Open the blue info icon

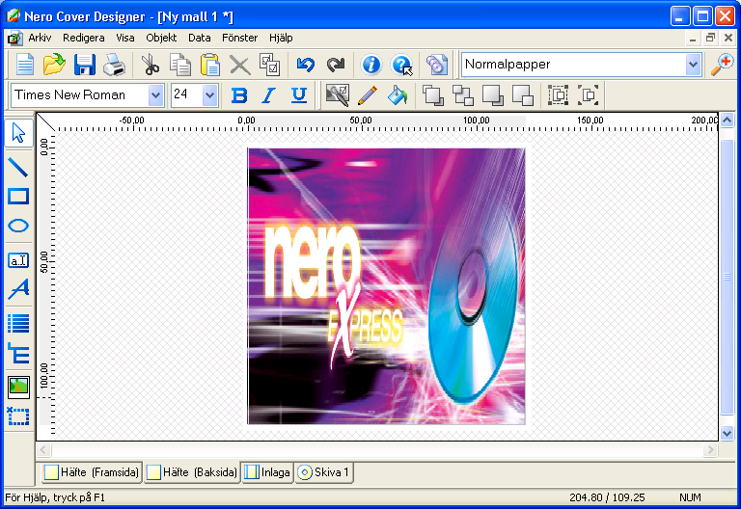[x=370, y=65]
